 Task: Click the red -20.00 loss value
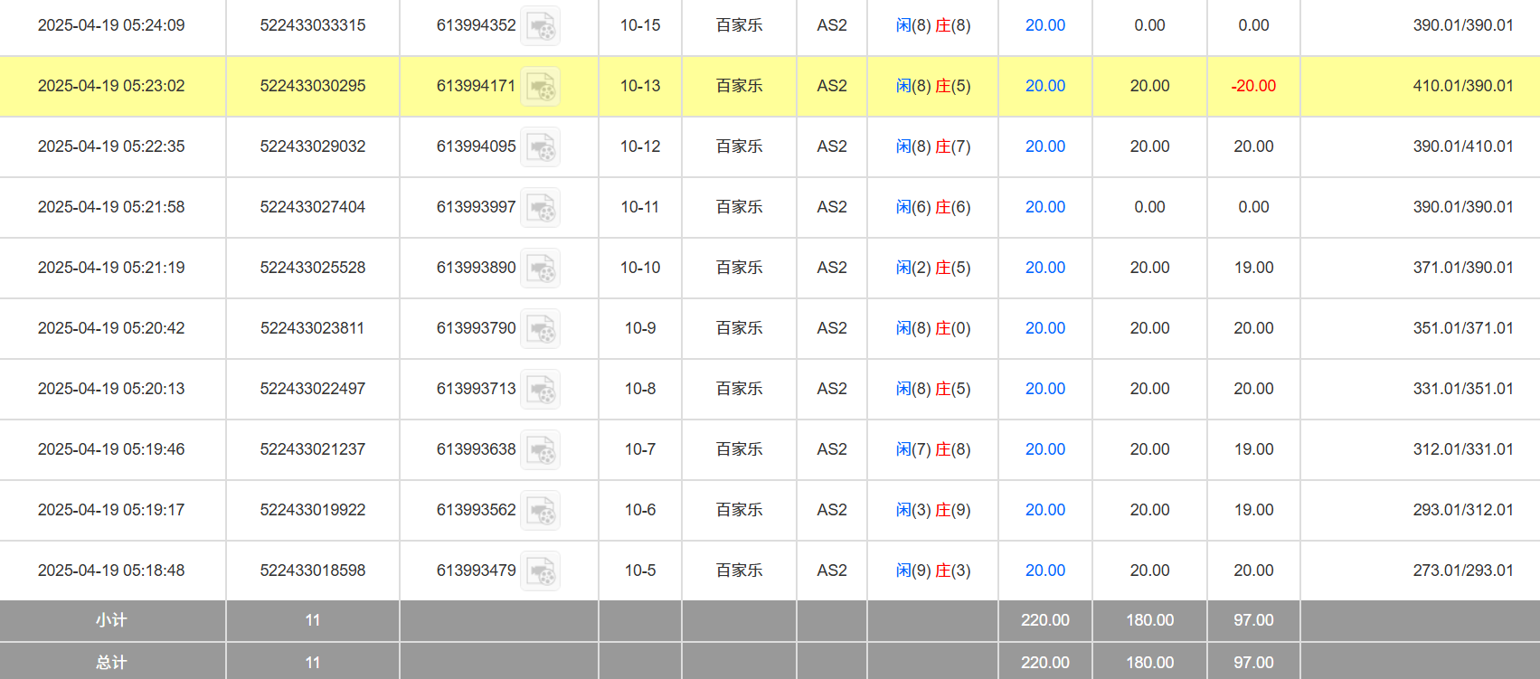pyautogui.click(x=1252, y=86)
